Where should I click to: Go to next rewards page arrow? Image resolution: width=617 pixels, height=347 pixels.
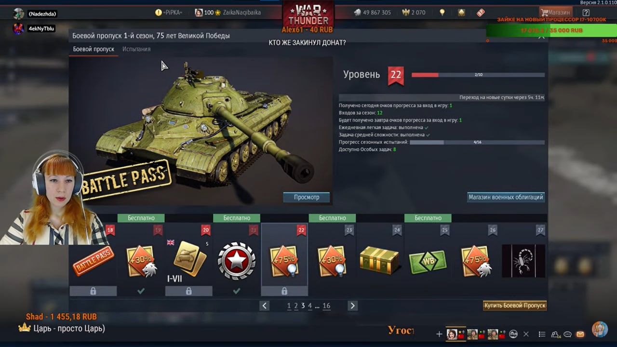pos(352,306)
